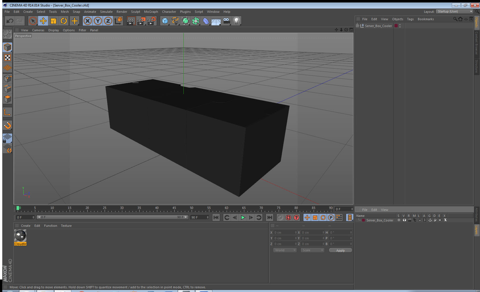Screen dimensions: 480x292
Task: Open Object Manager Tags menu
Action: click(x=410, y=19)
